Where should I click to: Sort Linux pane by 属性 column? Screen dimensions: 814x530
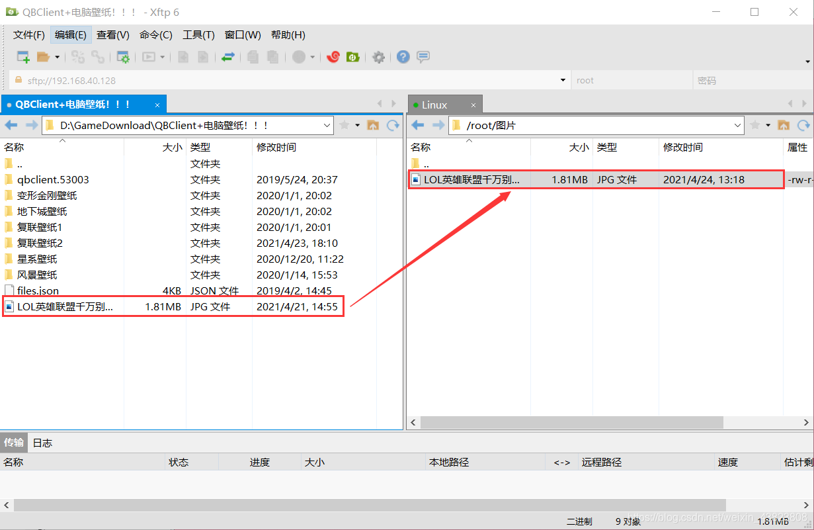[x=798, y=147]
